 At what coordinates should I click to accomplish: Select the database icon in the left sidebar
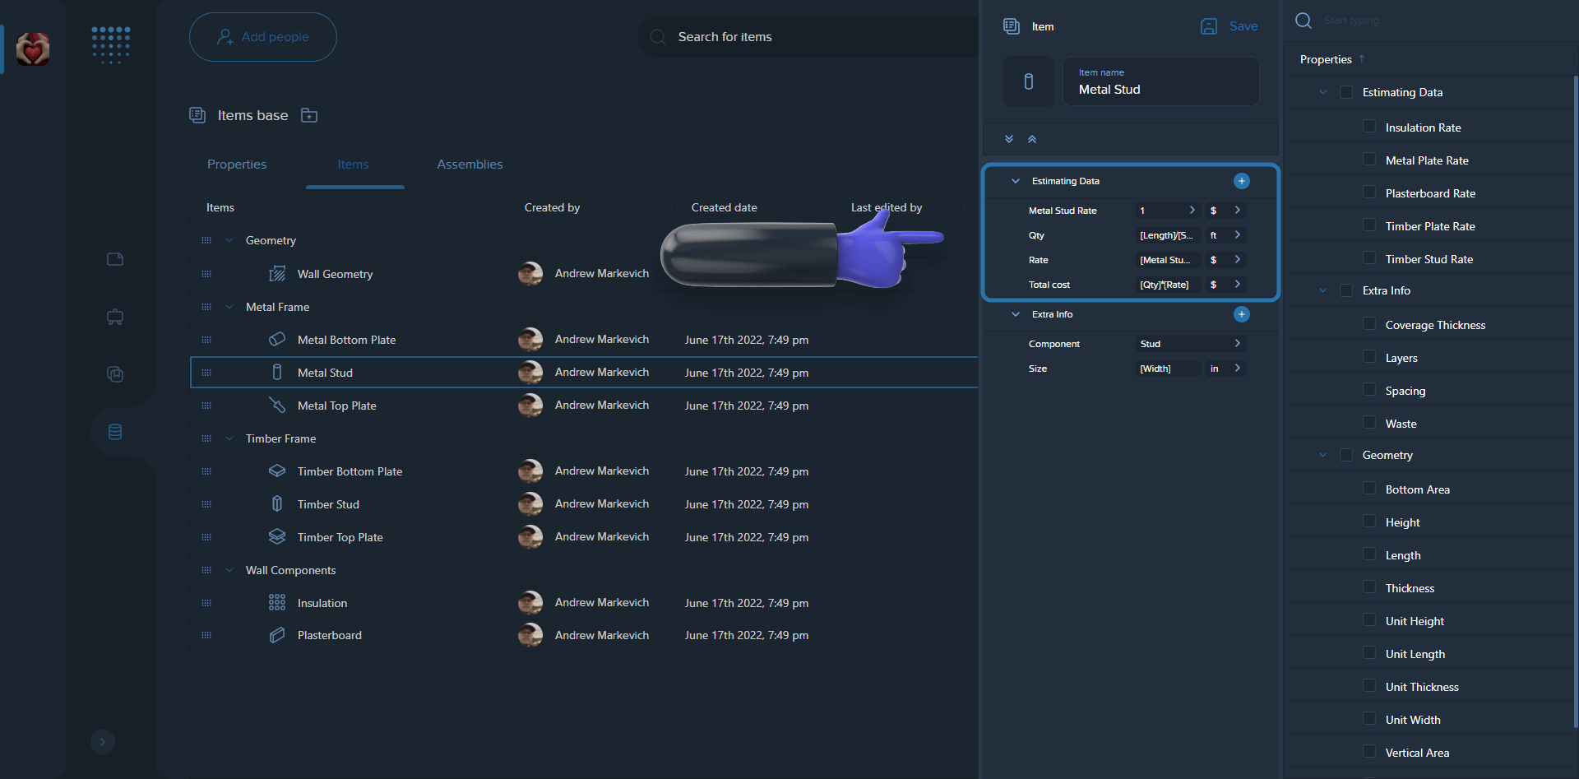click(114, 431)
